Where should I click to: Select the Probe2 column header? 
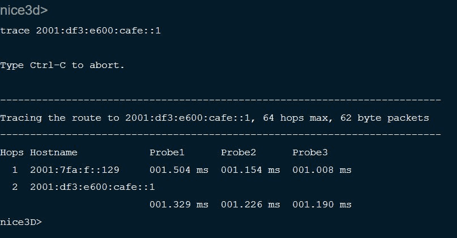(x=238, y=152)
